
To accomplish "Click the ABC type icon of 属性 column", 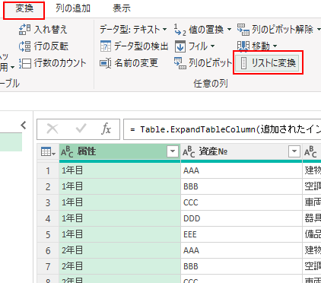I will click(x=67, y=152).
